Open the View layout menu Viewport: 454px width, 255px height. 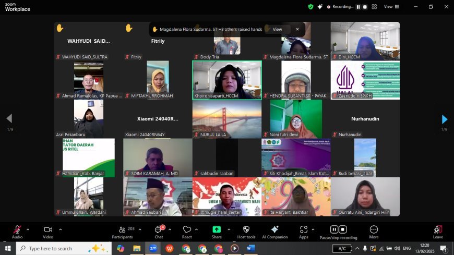click(x=391, y=7)
